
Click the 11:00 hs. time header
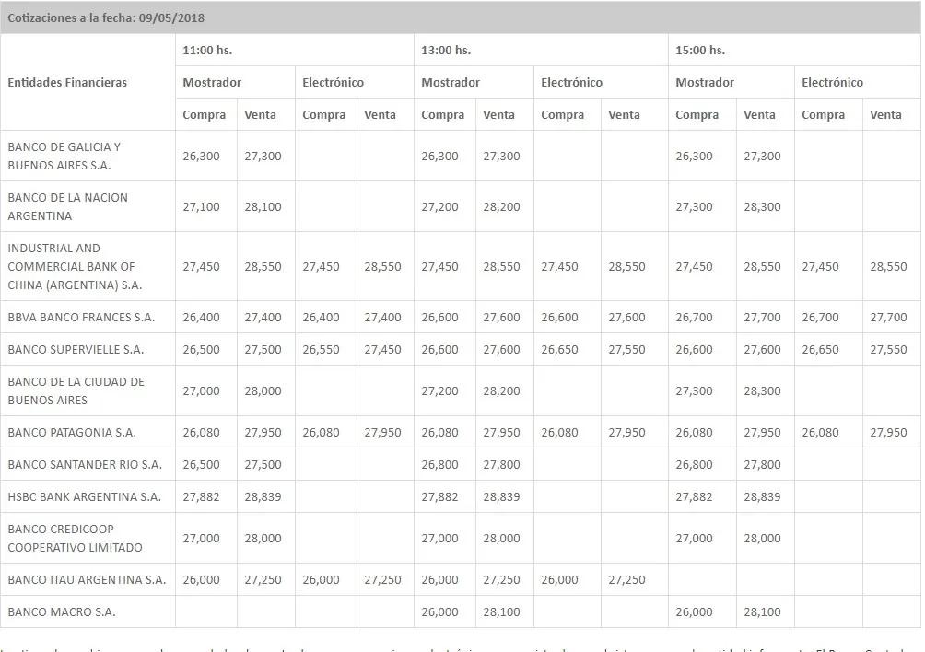point(207,50)
